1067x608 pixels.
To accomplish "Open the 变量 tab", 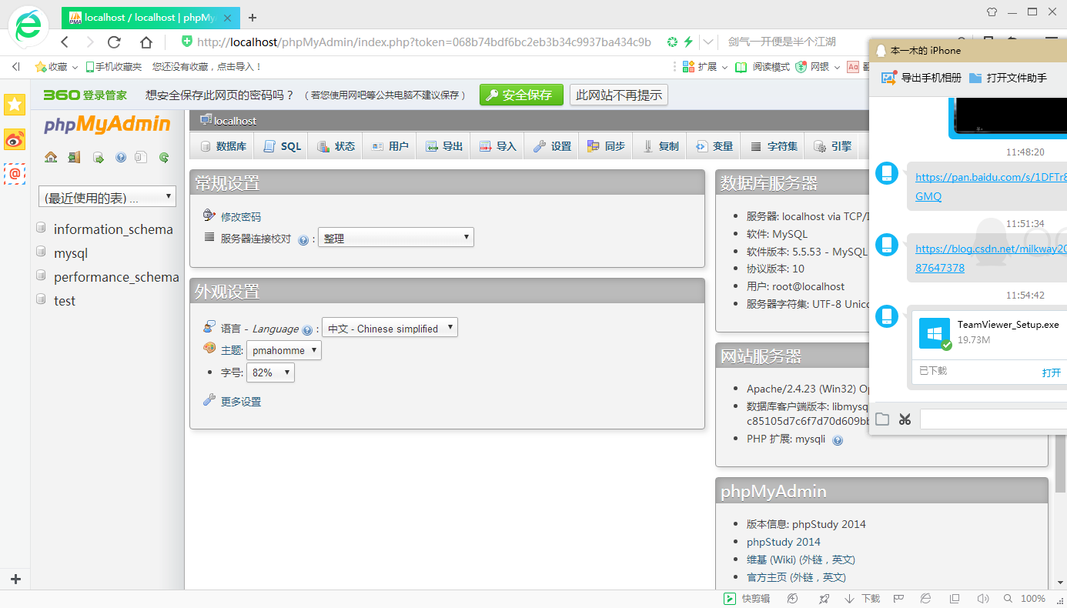I will click(714, 146).
